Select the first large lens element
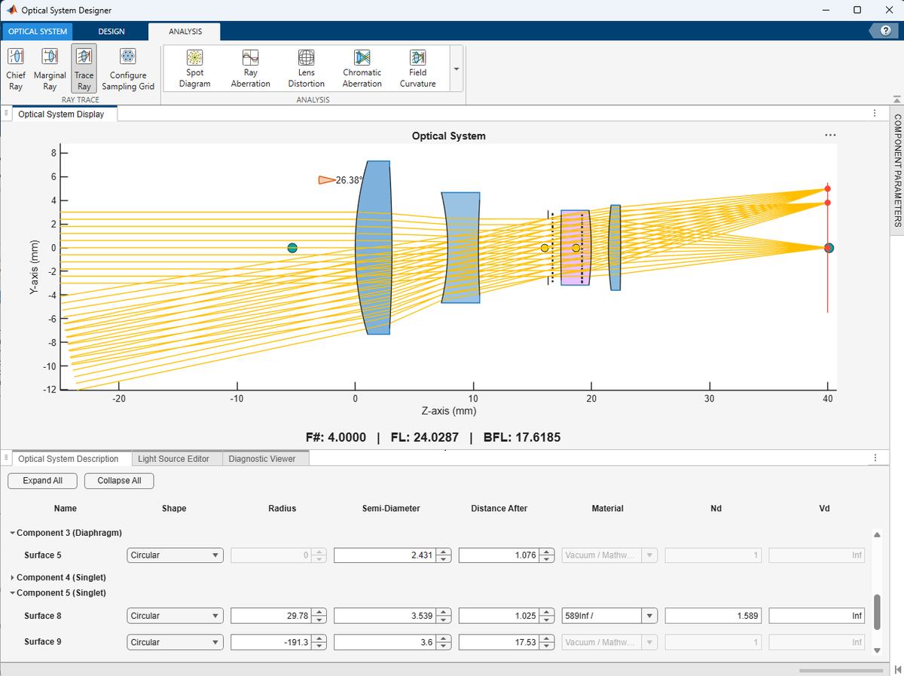 [374, 247]
